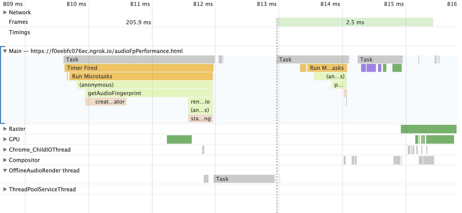Image resolution: width=462 pixels, height=213 pixels.
Task: Expand the Chrome_ChildIOThread track
Action: (x=5, y=150)
